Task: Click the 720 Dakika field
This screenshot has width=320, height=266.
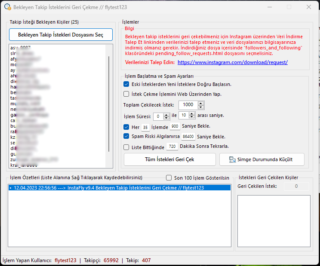Action: [x=172, y=147]
